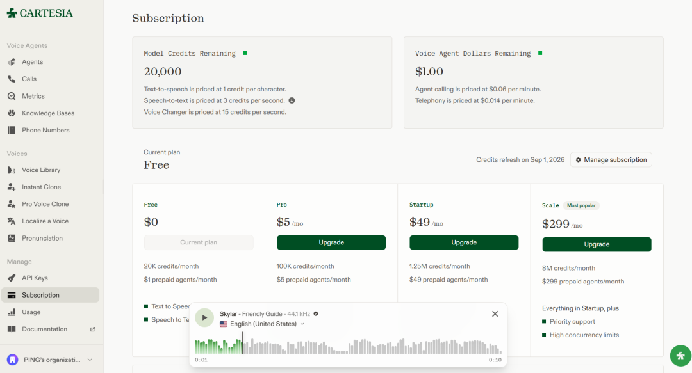Click the verified badge next to Skylar

tap(316, 314)
